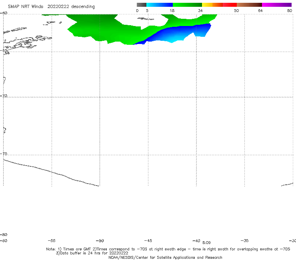Viewport: 296px width, 260px height.
Task: Select the gray segment of the color bar
Action: tap(142, 5)
